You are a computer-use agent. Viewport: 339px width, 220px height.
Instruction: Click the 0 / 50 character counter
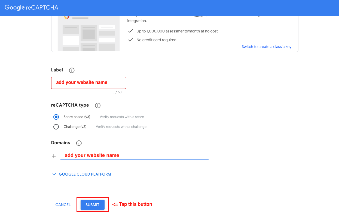click(x=117, y=92)
